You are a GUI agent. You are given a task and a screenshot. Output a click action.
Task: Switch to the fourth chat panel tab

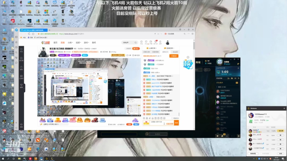click(175, 52)
